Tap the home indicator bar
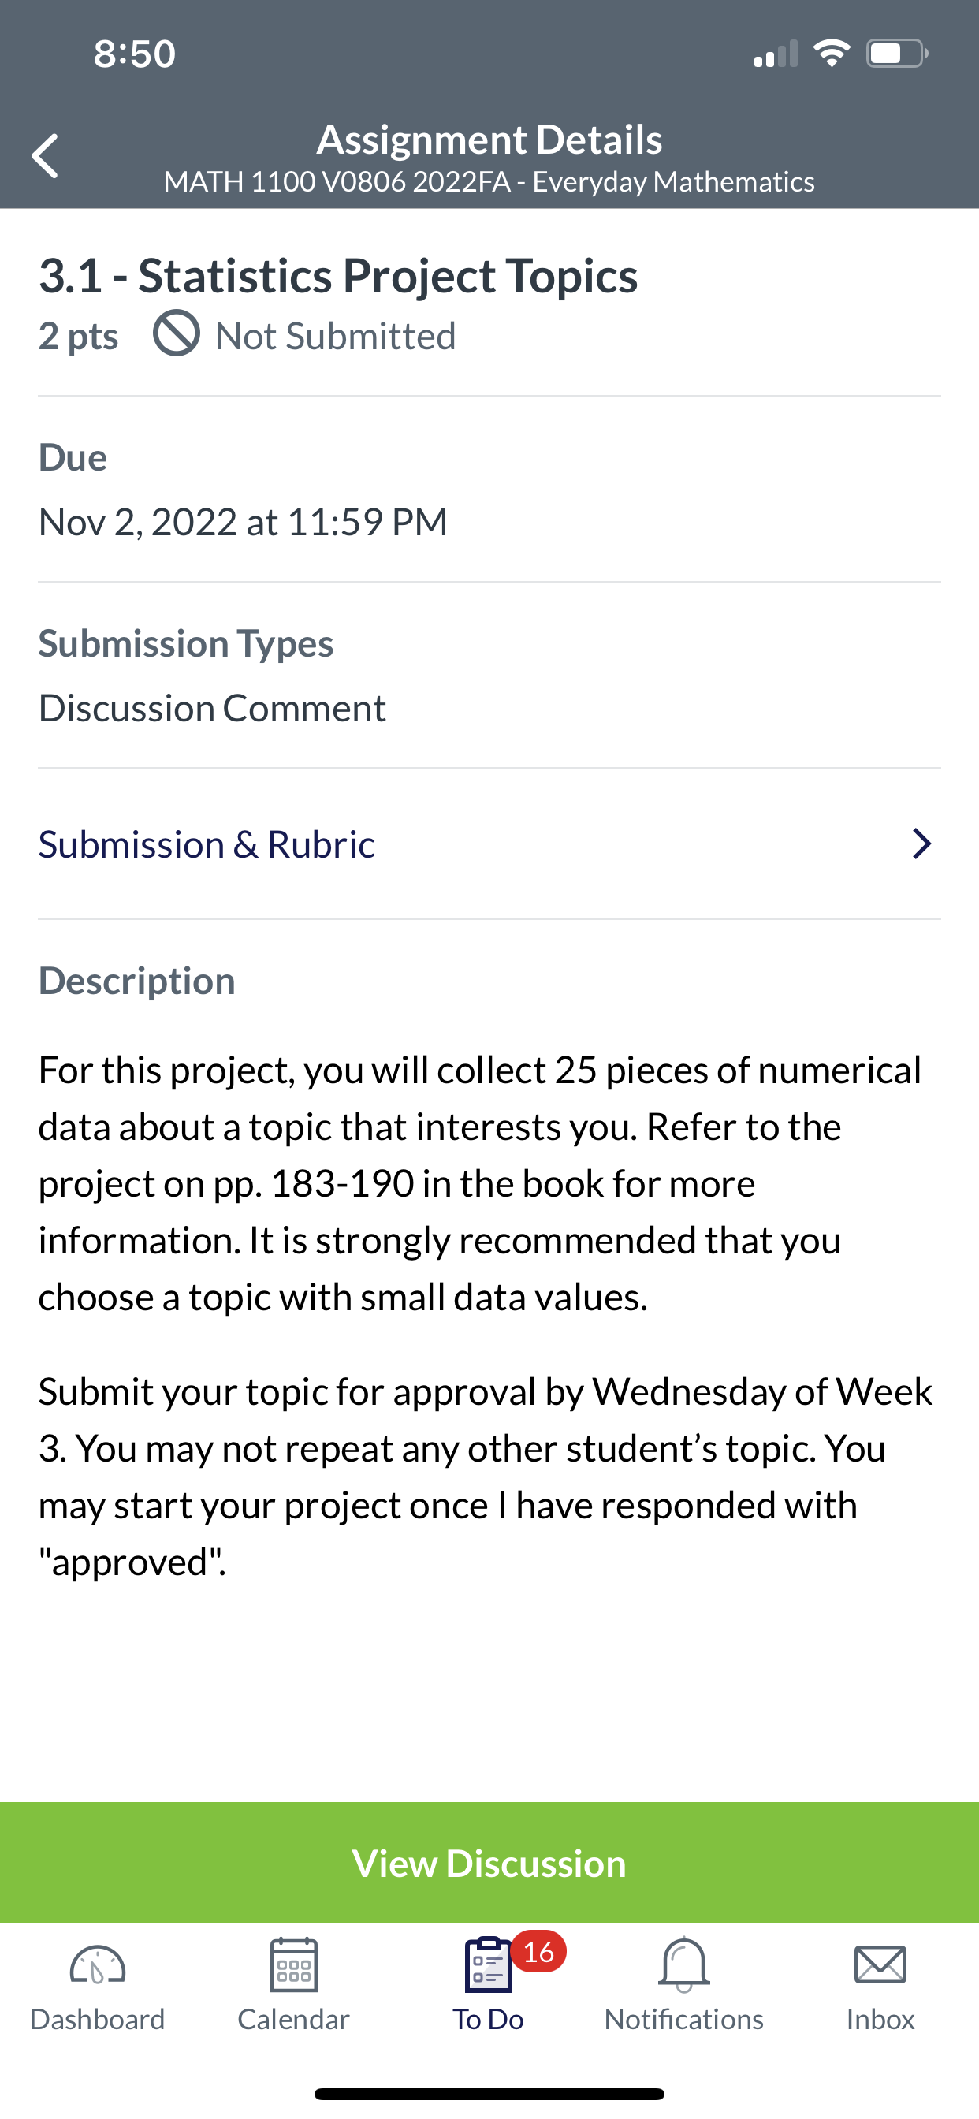 (489, 2094)
